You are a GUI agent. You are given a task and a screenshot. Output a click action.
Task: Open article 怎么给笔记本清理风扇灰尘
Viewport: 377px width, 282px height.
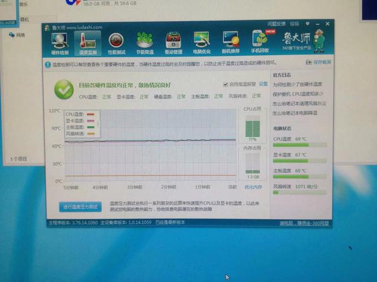tap(299, 103)
